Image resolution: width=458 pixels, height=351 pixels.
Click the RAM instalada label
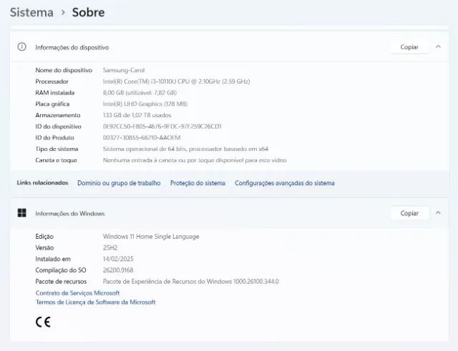[x=55, y=92]
